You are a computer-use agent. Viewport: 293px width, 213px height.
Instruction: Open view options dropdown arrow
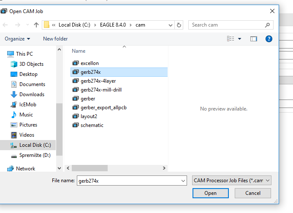(x=239, y=39)
